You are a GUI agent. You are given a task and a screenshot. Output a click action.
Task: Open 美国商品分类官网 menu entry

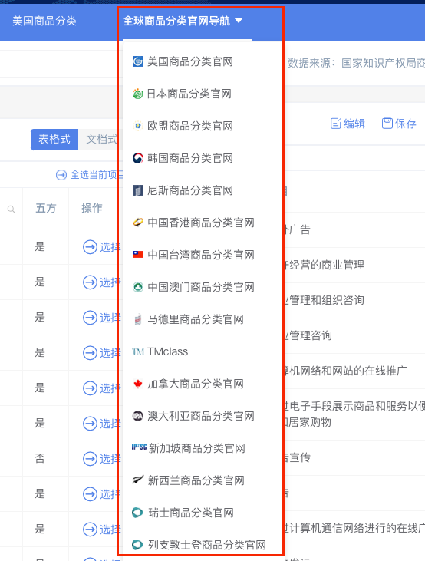point(190,61)
